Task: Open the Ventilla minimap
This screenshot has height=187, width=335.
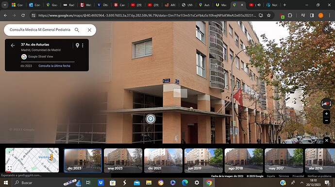Action: coord(32,160)
